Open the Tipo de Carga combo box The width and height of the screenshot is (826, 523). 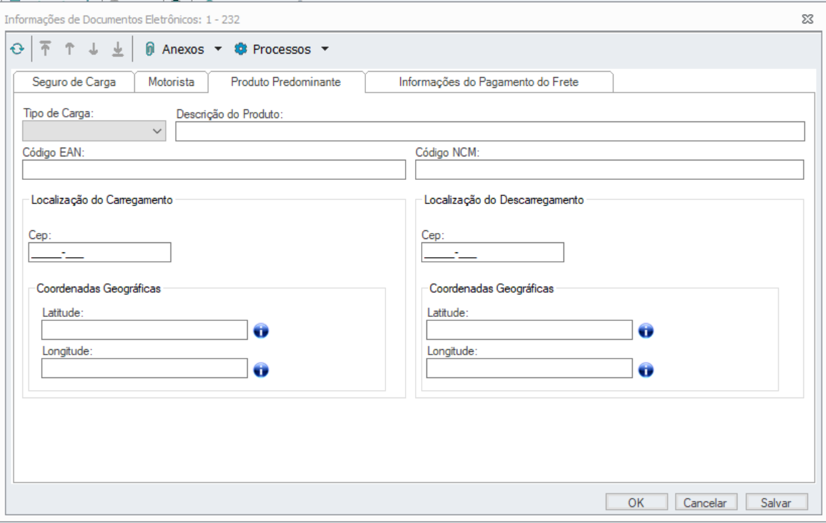(x=94, y=131)
